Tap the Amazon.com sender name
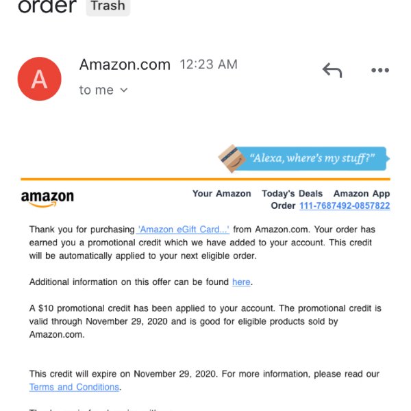This screenshot has width=411, height=411. pyautogui.click(x=125, y=64)
